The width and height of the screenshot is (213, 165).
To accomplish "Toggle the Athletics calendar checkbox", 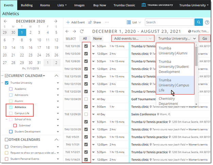I will 11,107.
